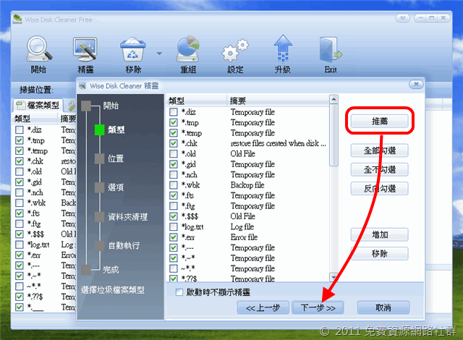Uncheck the *.$$$ checkbox in wizard list
Image resolution: width=463 pixels, height=340 pixels.
click(174, 216)
